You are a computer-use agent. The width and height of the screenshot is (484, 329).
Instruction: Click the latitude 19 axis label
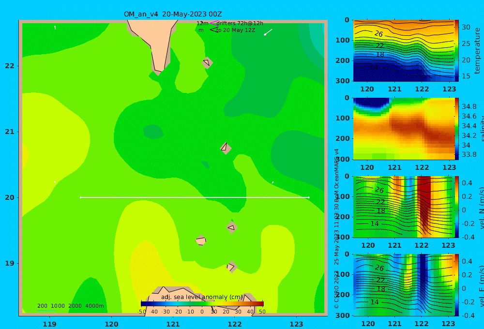pyautogui.click(x=10, y=263)
